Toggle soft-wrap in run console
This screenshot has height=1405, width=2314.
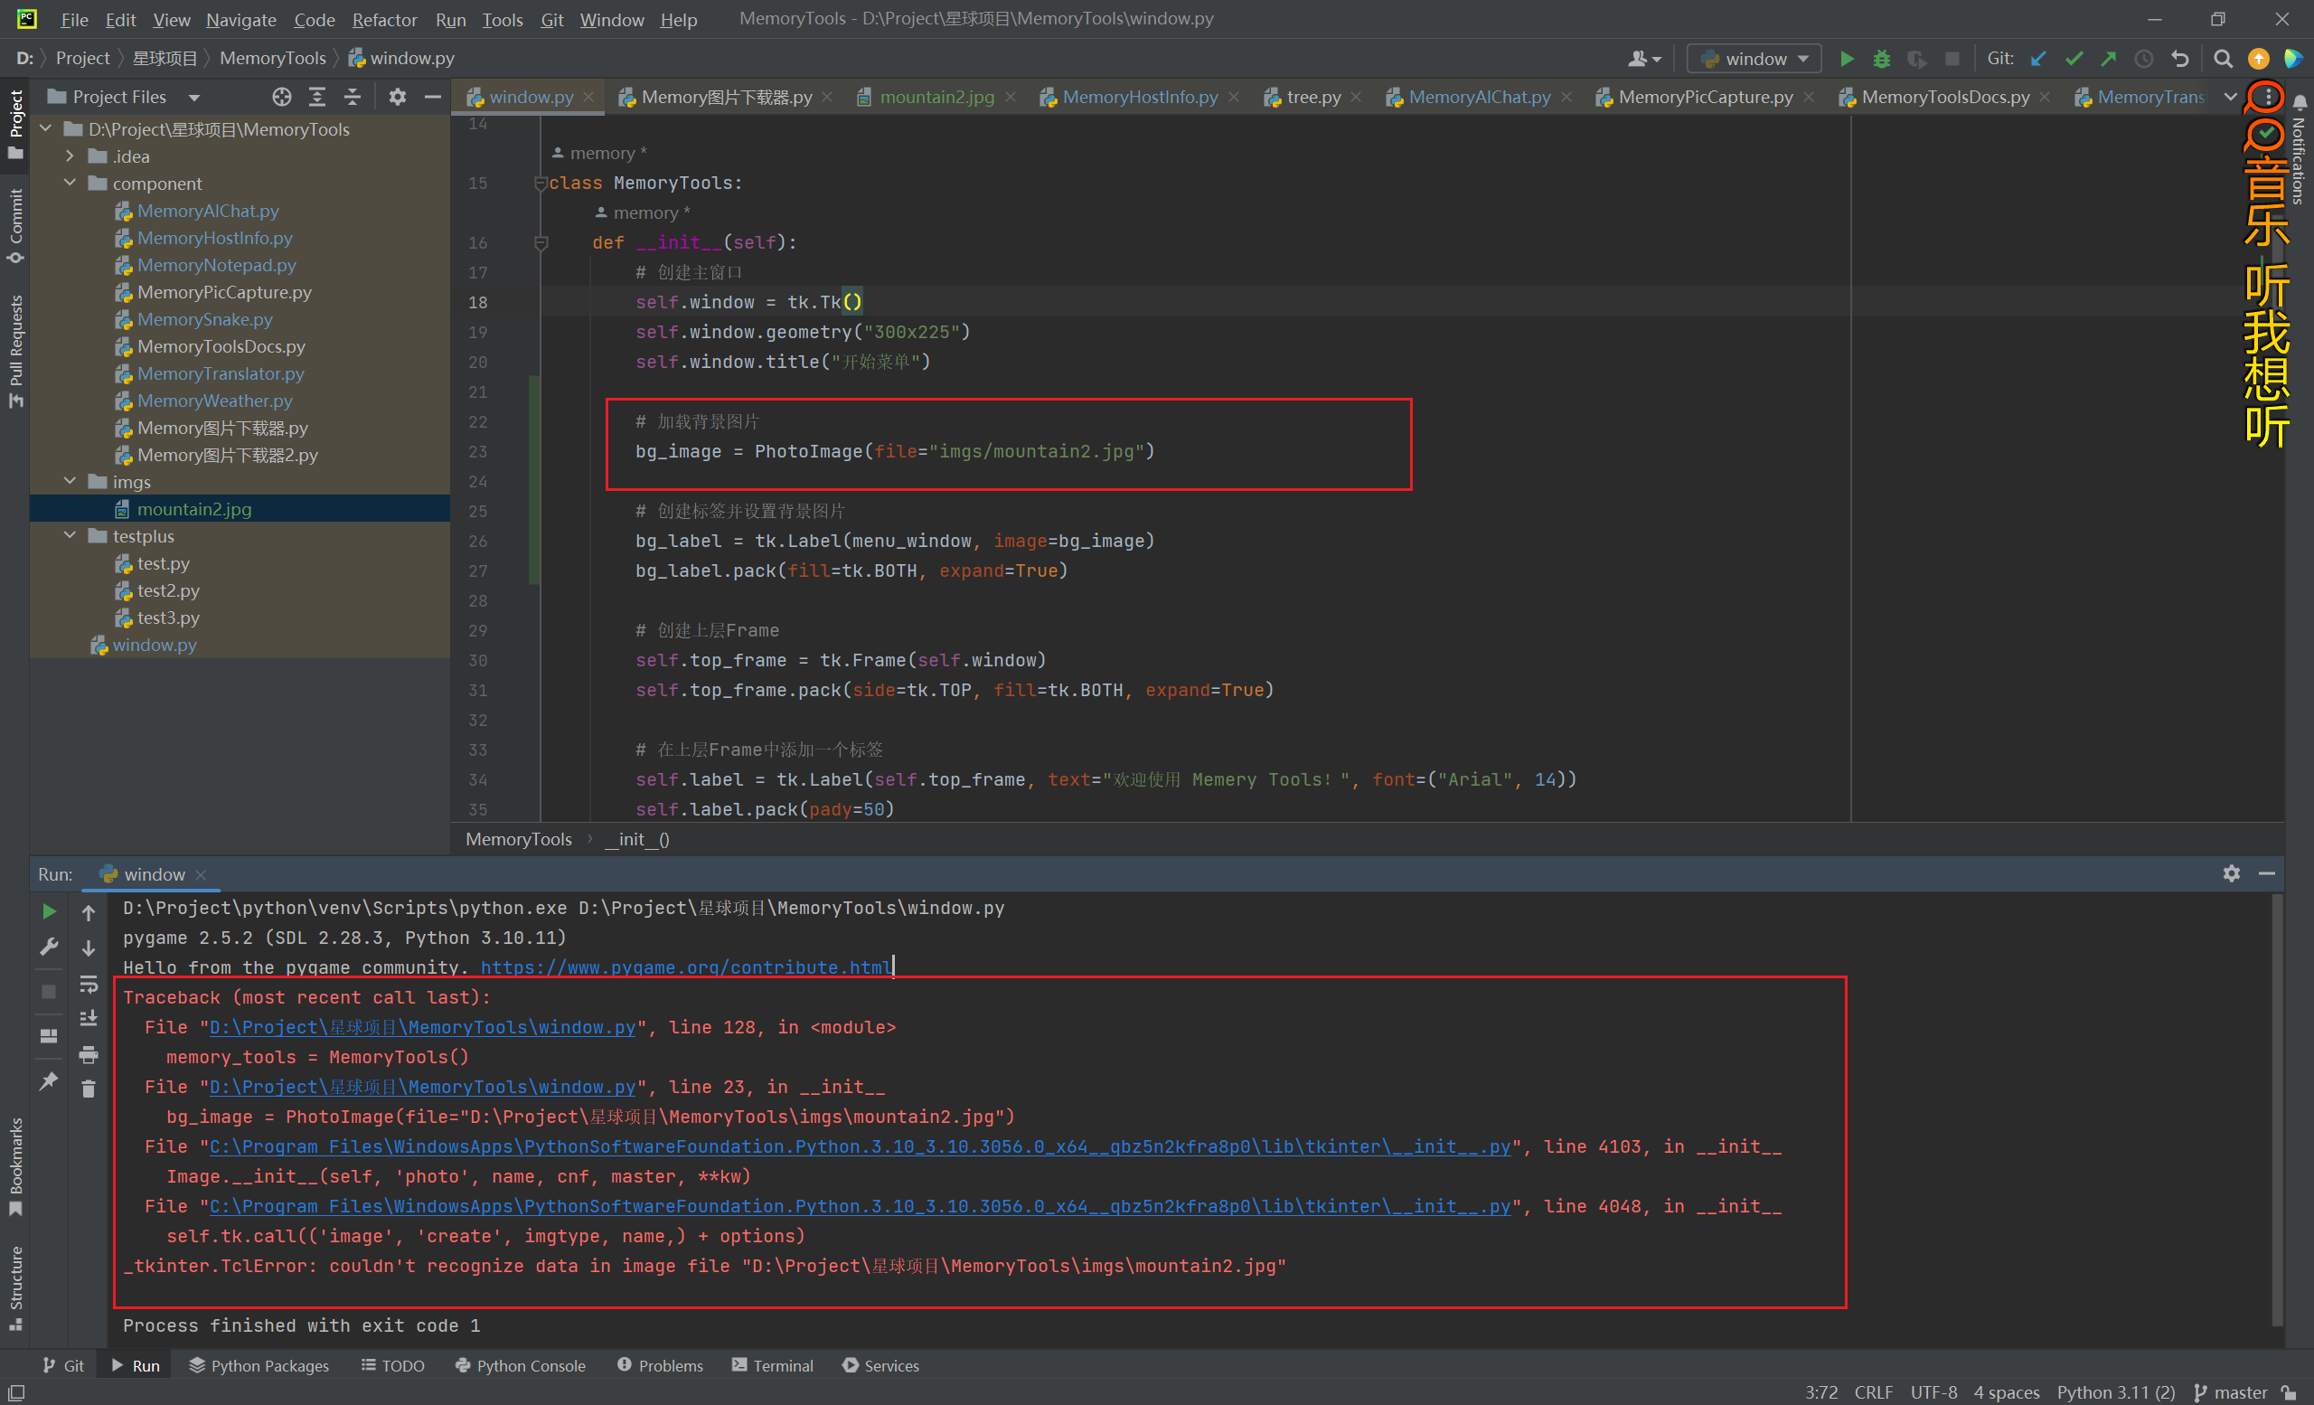point(89,984)
